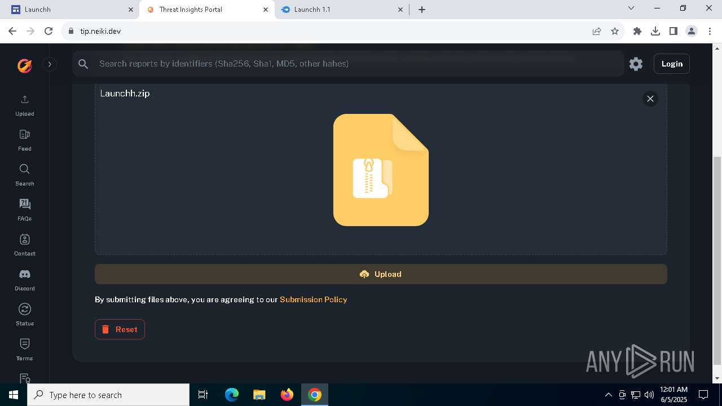
Task: Open the Contact page in sidebar
Action: (x=24, y=245)
